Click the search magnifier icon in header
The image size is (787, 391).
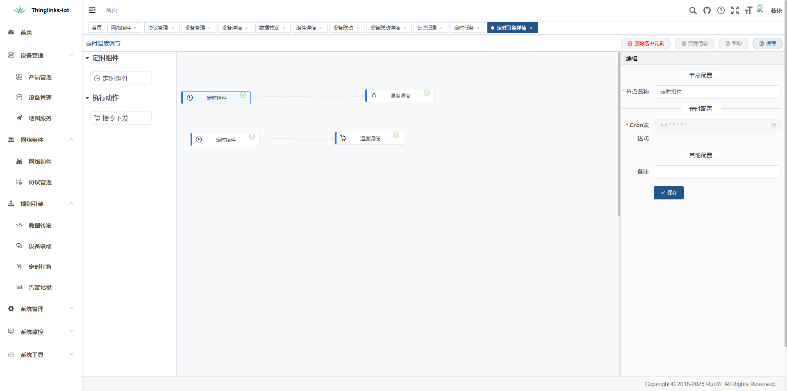tap(693, 11)
